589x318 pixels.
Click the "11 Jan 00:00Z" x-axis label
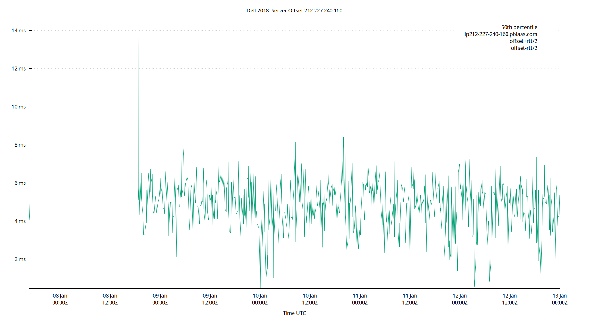(360, 299)
